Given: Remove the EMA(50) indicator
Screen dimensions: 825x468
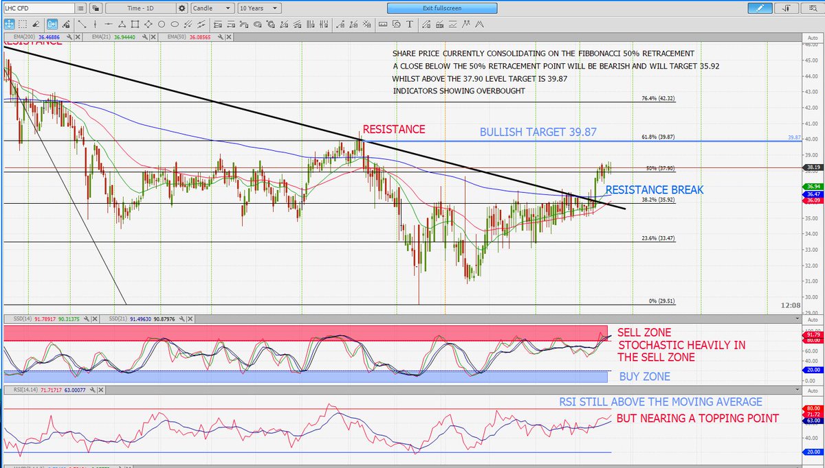Looking at the screenshot, I should coord(229,36).
